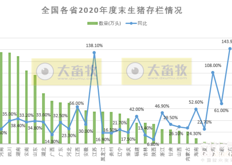Select the 13.40% data label
This screenshot has height=165, width=232.
pos(145,128)
